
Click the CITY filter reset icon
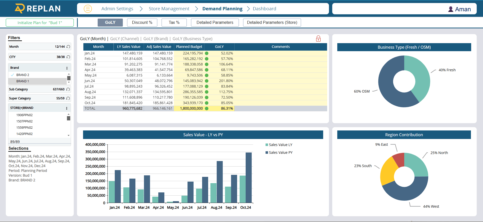[68, 57]
